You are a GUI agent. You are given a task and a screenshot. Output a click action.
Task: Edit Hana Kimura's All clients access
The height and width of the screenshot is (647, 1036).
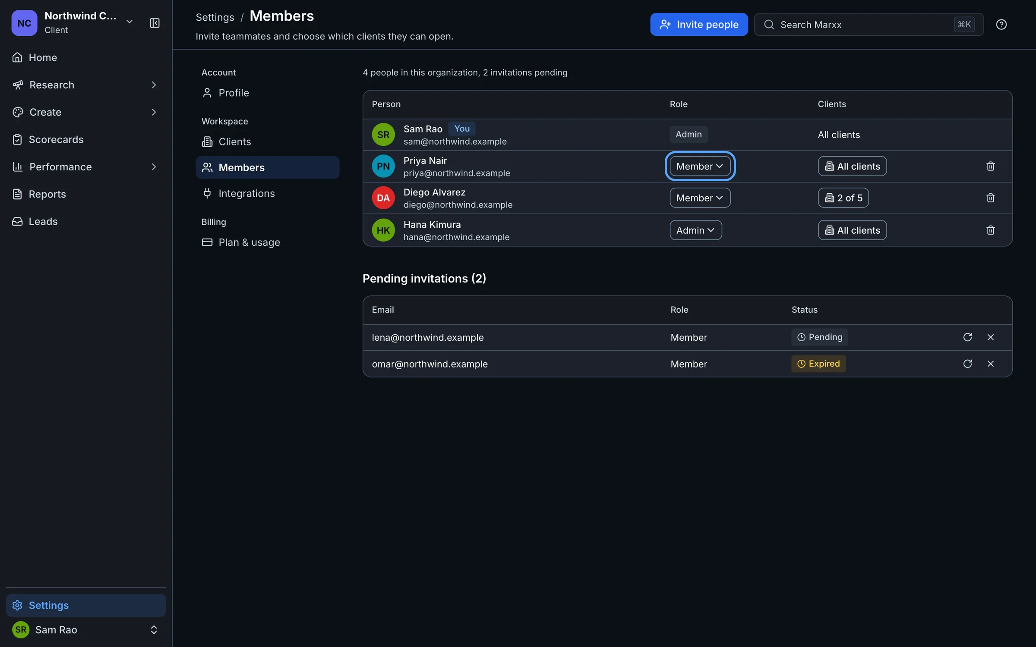(852, 230)
